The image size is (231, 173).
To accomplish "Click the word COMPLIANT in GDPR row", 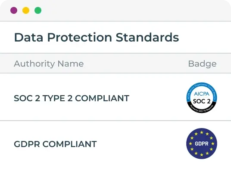I will tap(70, 144).
